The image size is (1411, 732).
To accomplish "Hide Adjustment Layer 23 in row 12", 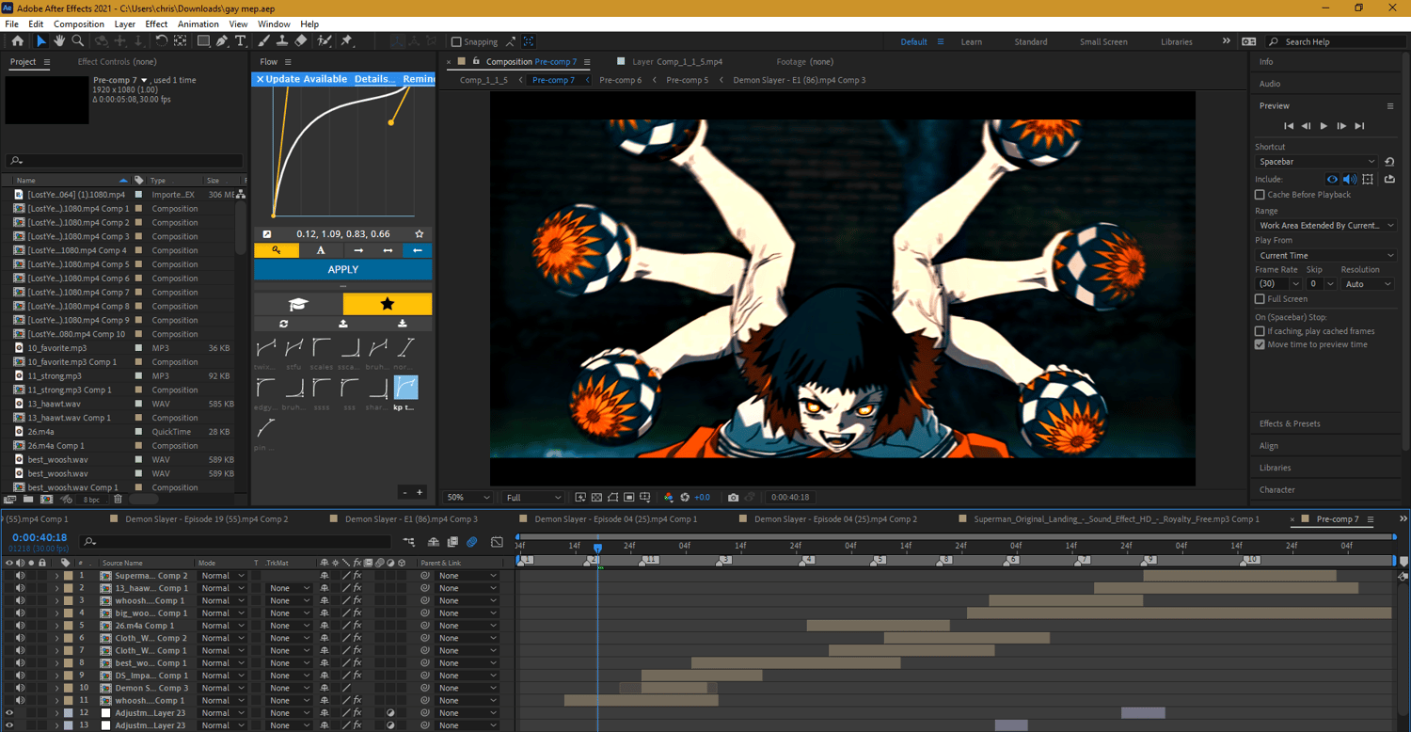I will (9, 713).
